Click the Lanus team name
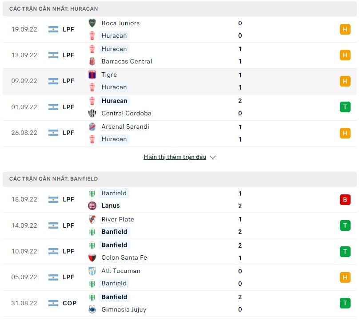The width and height of the screenshot is (363, 320). tap(111, 205)
